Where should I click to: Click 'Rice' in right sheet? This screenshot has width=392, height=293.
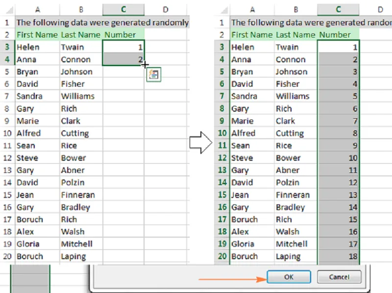[x=284, y=146]
